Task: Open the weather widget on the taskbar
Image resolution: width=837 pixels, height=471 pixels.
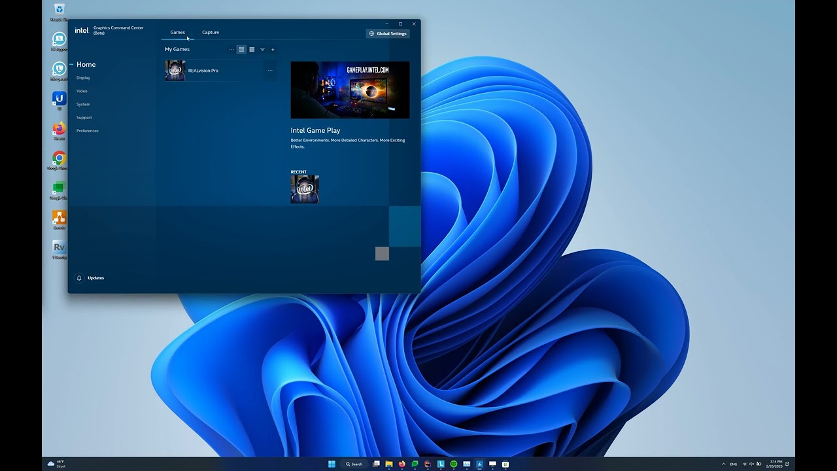Action: (x=56, y=464)
